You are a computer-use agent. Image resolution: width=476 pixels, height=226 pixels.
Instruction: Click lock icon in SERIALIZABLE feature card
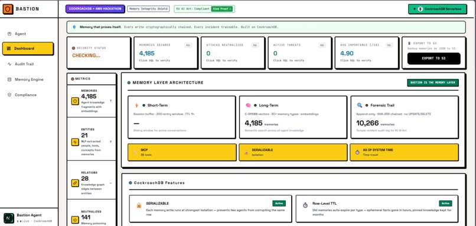[x=139, y=205]
